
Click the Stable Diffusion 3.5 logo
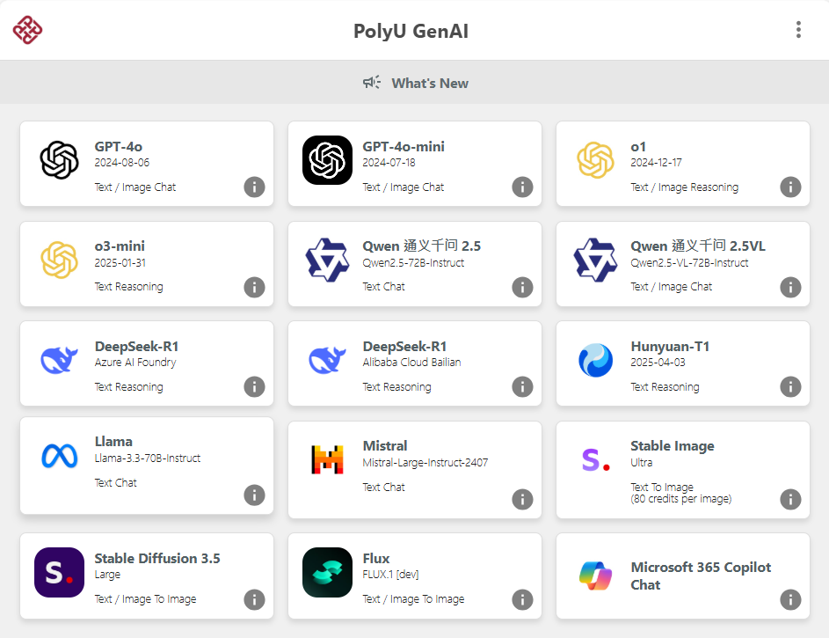[x=59, y=572]
